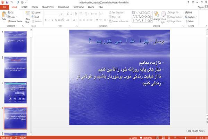Open the DESIGN ribbon tab
Image resolution: width=208 pixels, height=139 pixels.
(35, 7)
